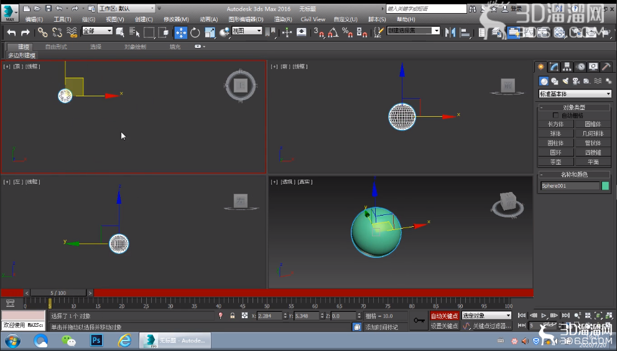Activate the Select and Move tool
The width and height of the screenshot is (617, 351).
(181, 32)
